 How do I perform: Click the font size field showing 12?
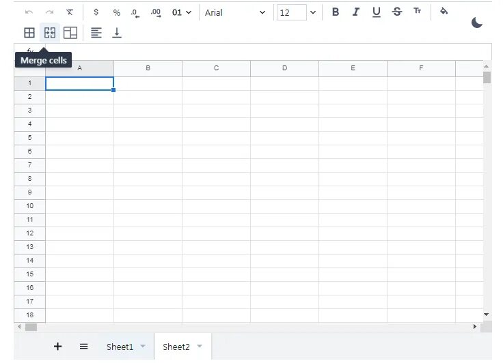pos(291,12)
